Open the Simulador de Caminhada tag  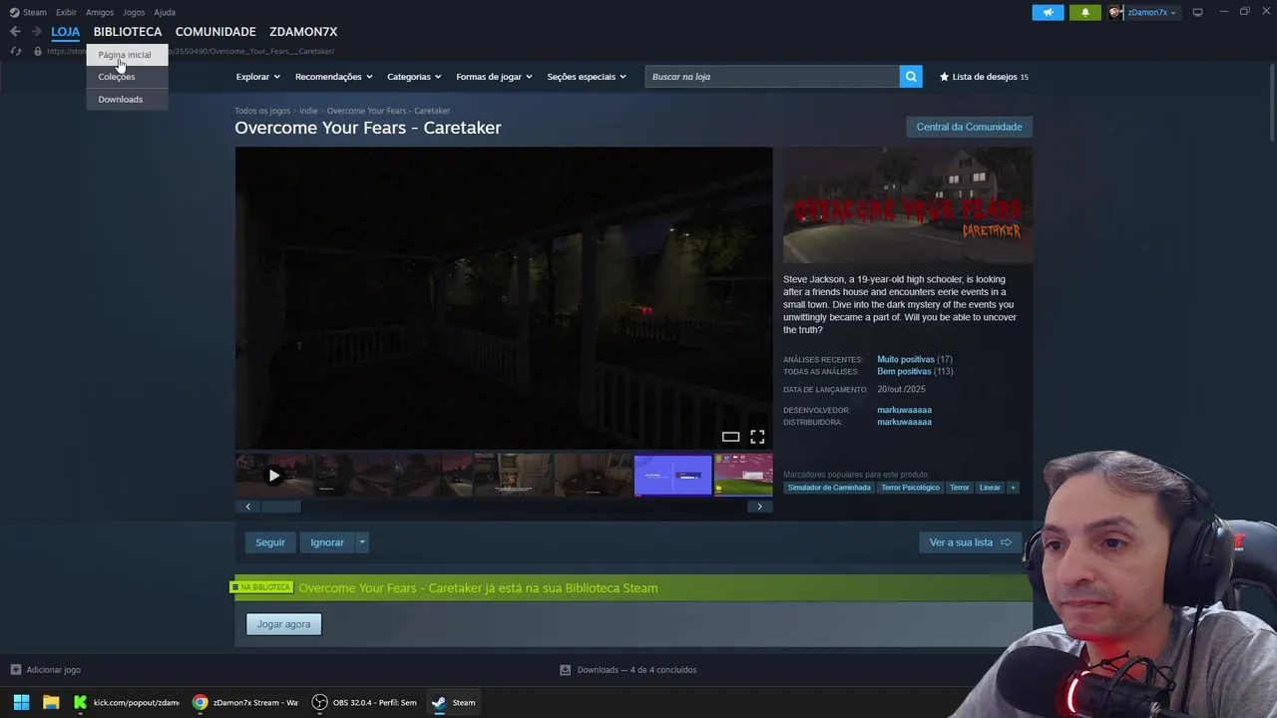829,488
